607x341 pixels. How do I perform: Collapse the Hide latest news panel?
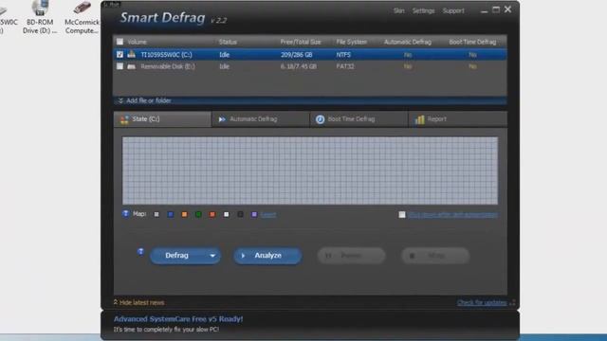[x=138, y=302]
